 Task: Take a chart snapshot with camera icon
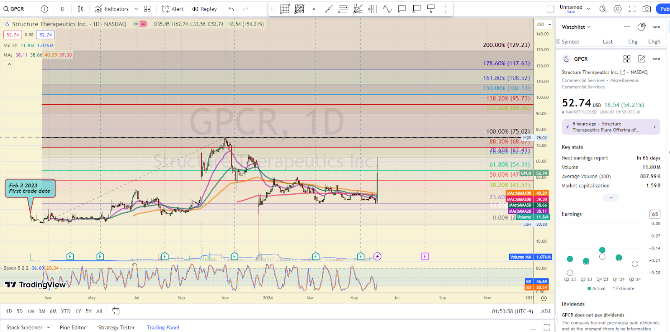pyautogui.click(x=647, y=9)
